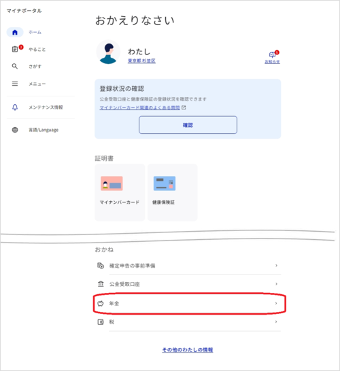
Task: Click the 言語/Language globe icon
Action: (x=15, y=130)
